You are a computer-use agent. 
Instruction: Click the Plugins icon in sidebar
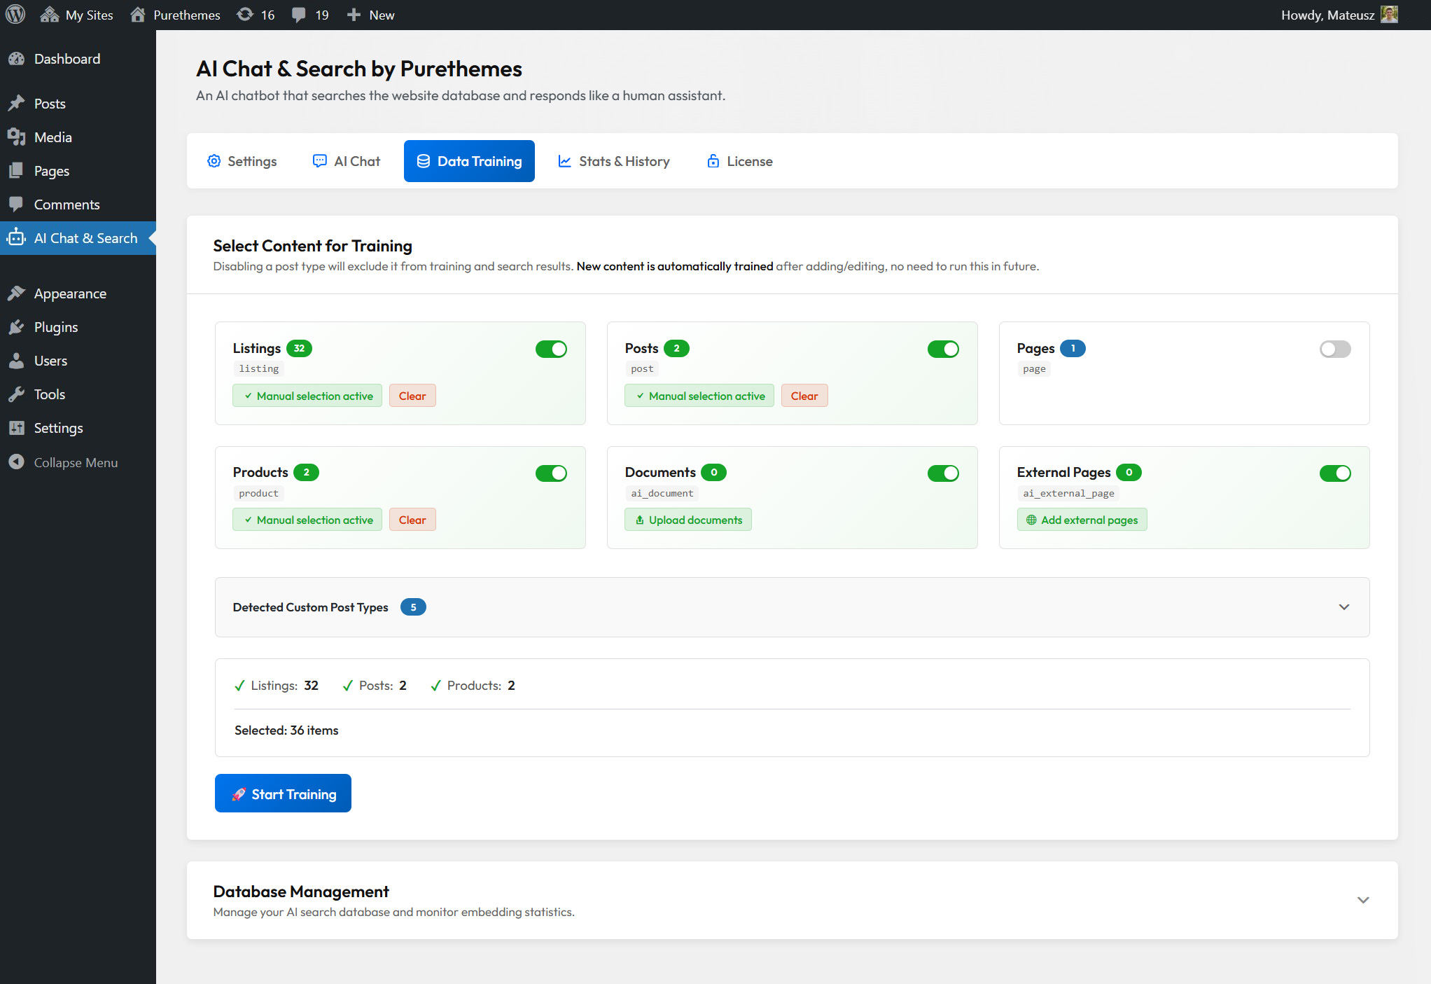pyautogui.click(x=17, y=327)
